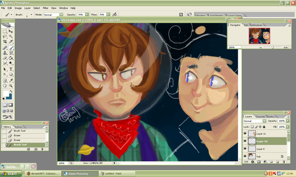Hide Layer 11 with its eye icon
The image size is (296, 177).
(245, 134)
